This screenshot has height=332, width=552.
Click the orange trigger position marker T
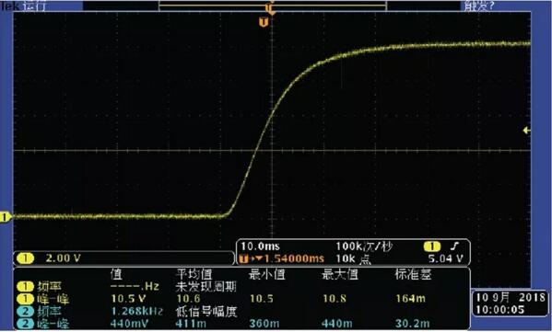(264, 22)
